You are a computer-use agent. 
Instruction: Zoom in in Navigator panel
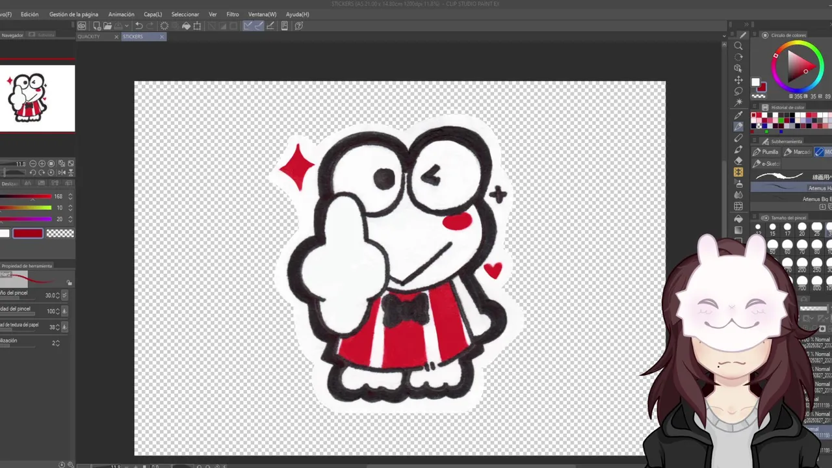pyautogui.click(x=42, y=164)
